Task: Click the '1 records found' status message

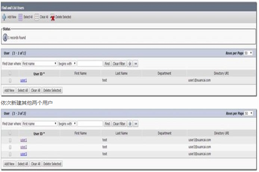Action: click(x=17, y=38)
